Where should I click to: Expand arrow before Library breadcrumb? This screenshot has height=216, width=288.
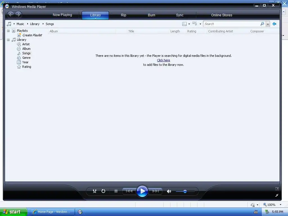click(28, 24)
